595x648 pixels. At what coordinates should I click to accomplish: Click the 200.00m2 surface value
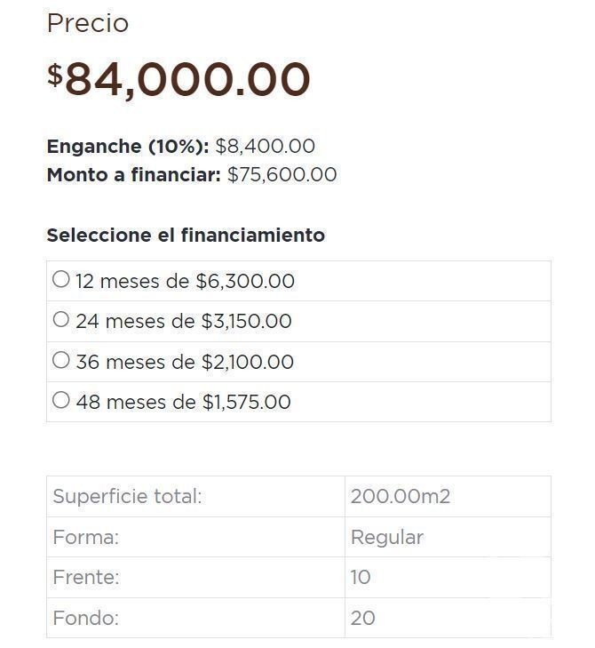tap(401, 496)
